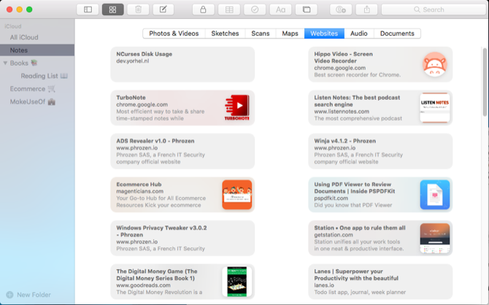Click the iCloud sidebar section header
The width and height of the screenshot is (489, 305).
[x=13, y=26]
